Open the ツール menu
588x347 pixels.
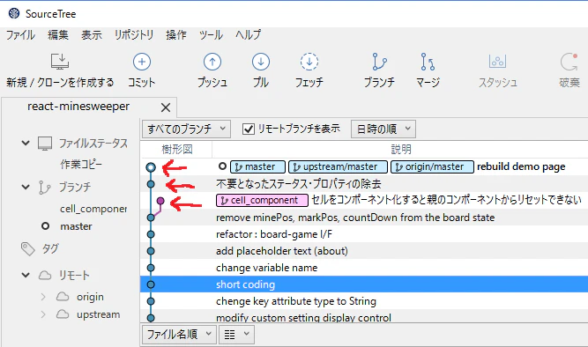coord(211,35)
